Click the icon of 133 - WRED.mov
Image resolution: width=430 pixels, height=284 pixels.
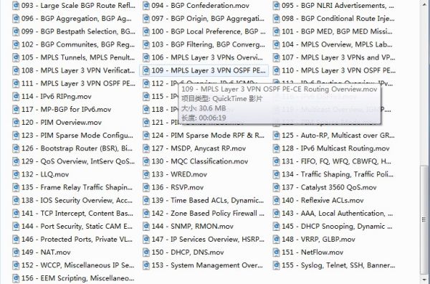[146, 174]
